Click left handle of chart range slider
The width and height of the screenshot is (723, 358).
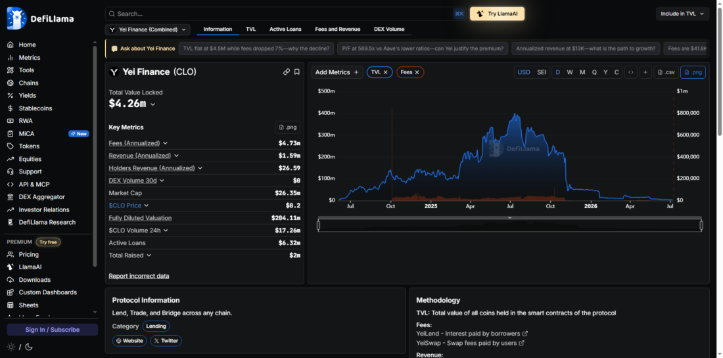click(319, 225)
